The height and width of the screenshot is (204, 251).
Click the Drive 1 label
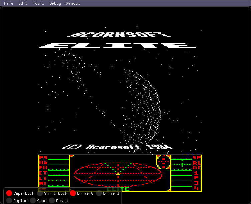pos(111,193)
